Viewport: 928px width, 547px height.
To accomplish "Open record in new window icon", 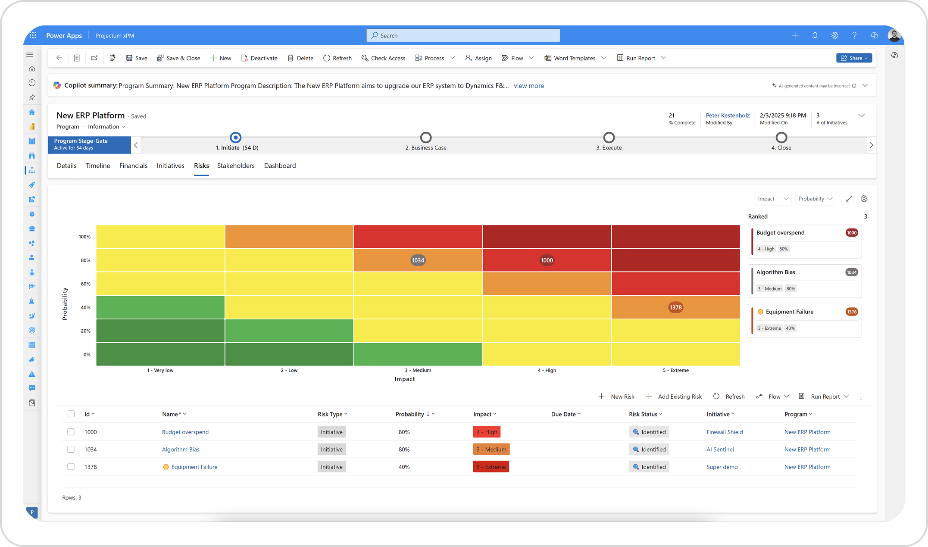I will click(94, 58).
